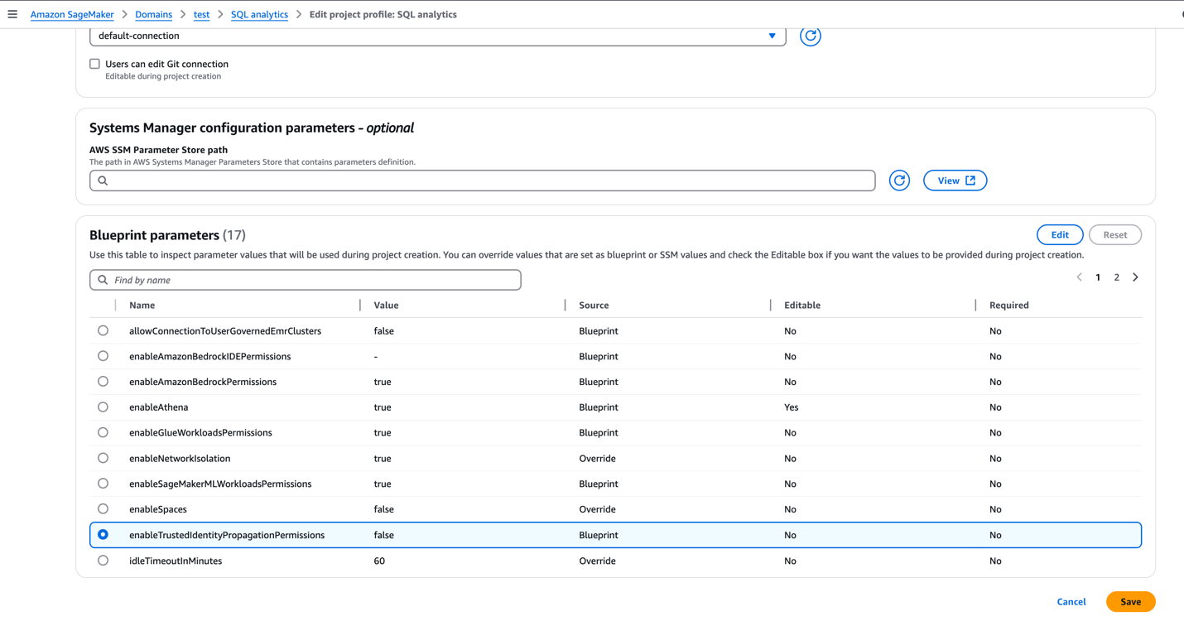
Task: Select the enableAthena parameter row
Action: [103, 407]
